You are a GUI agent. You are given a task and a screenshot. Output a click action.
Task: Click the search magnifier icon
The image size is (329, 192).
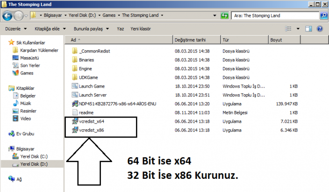pyautogui.click(x=324, y=15)
